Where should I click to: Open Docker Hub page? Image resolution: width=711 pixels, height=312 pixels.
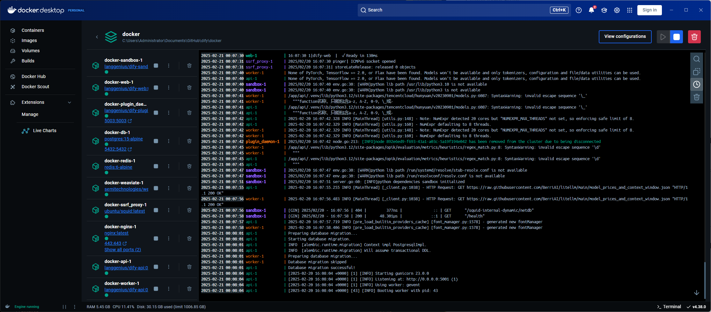tap(33, 76)
